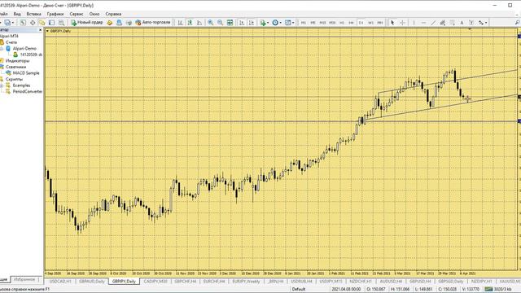
Task: Toggle the Terminal window toolbar icon
Action: (x=51, y=23)
